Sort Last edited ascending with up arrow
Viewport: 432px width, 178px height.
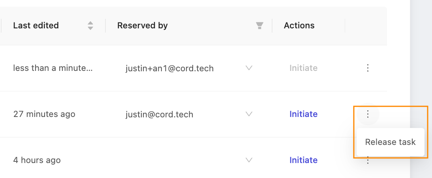coord(90,23)
